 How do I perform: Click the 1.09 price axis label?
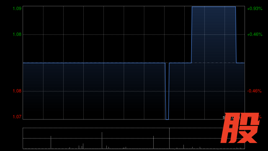point(17,8)
